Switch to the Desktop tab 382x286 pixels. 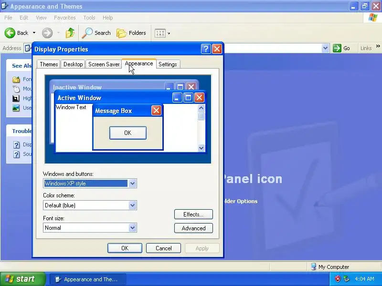click(73, 64)
